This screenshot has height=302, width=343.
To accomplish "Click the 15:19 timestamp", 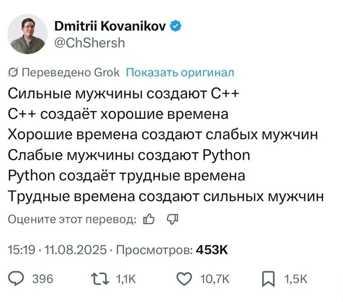I will pyautogui.click(x=21, y=250).
